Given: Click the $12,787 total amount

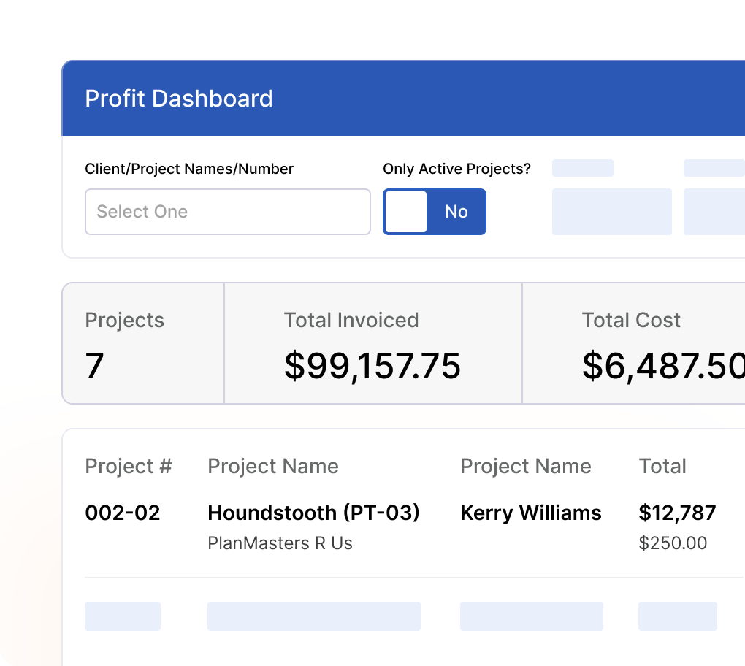Looking at the screenshot, I should (x=677, y=513).
